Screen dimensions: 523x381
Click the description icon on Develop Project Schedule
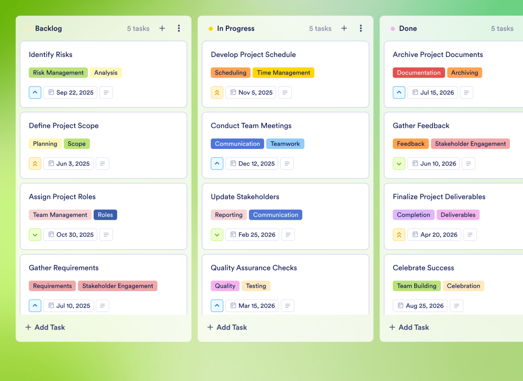(285, 92)
